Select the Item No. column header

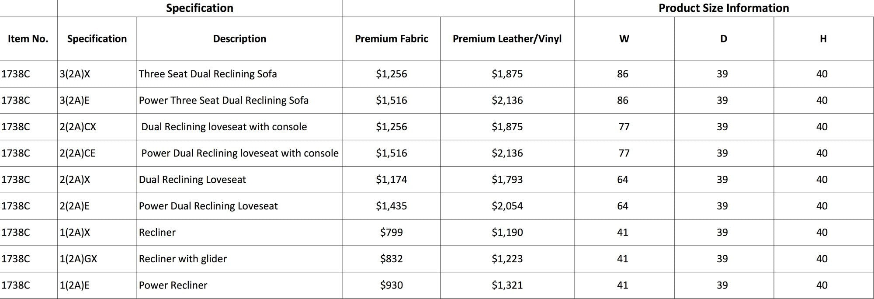point(28,39)
